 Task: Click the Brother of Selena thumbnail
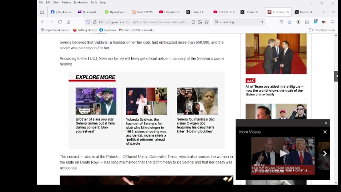[x=96, y=101]
